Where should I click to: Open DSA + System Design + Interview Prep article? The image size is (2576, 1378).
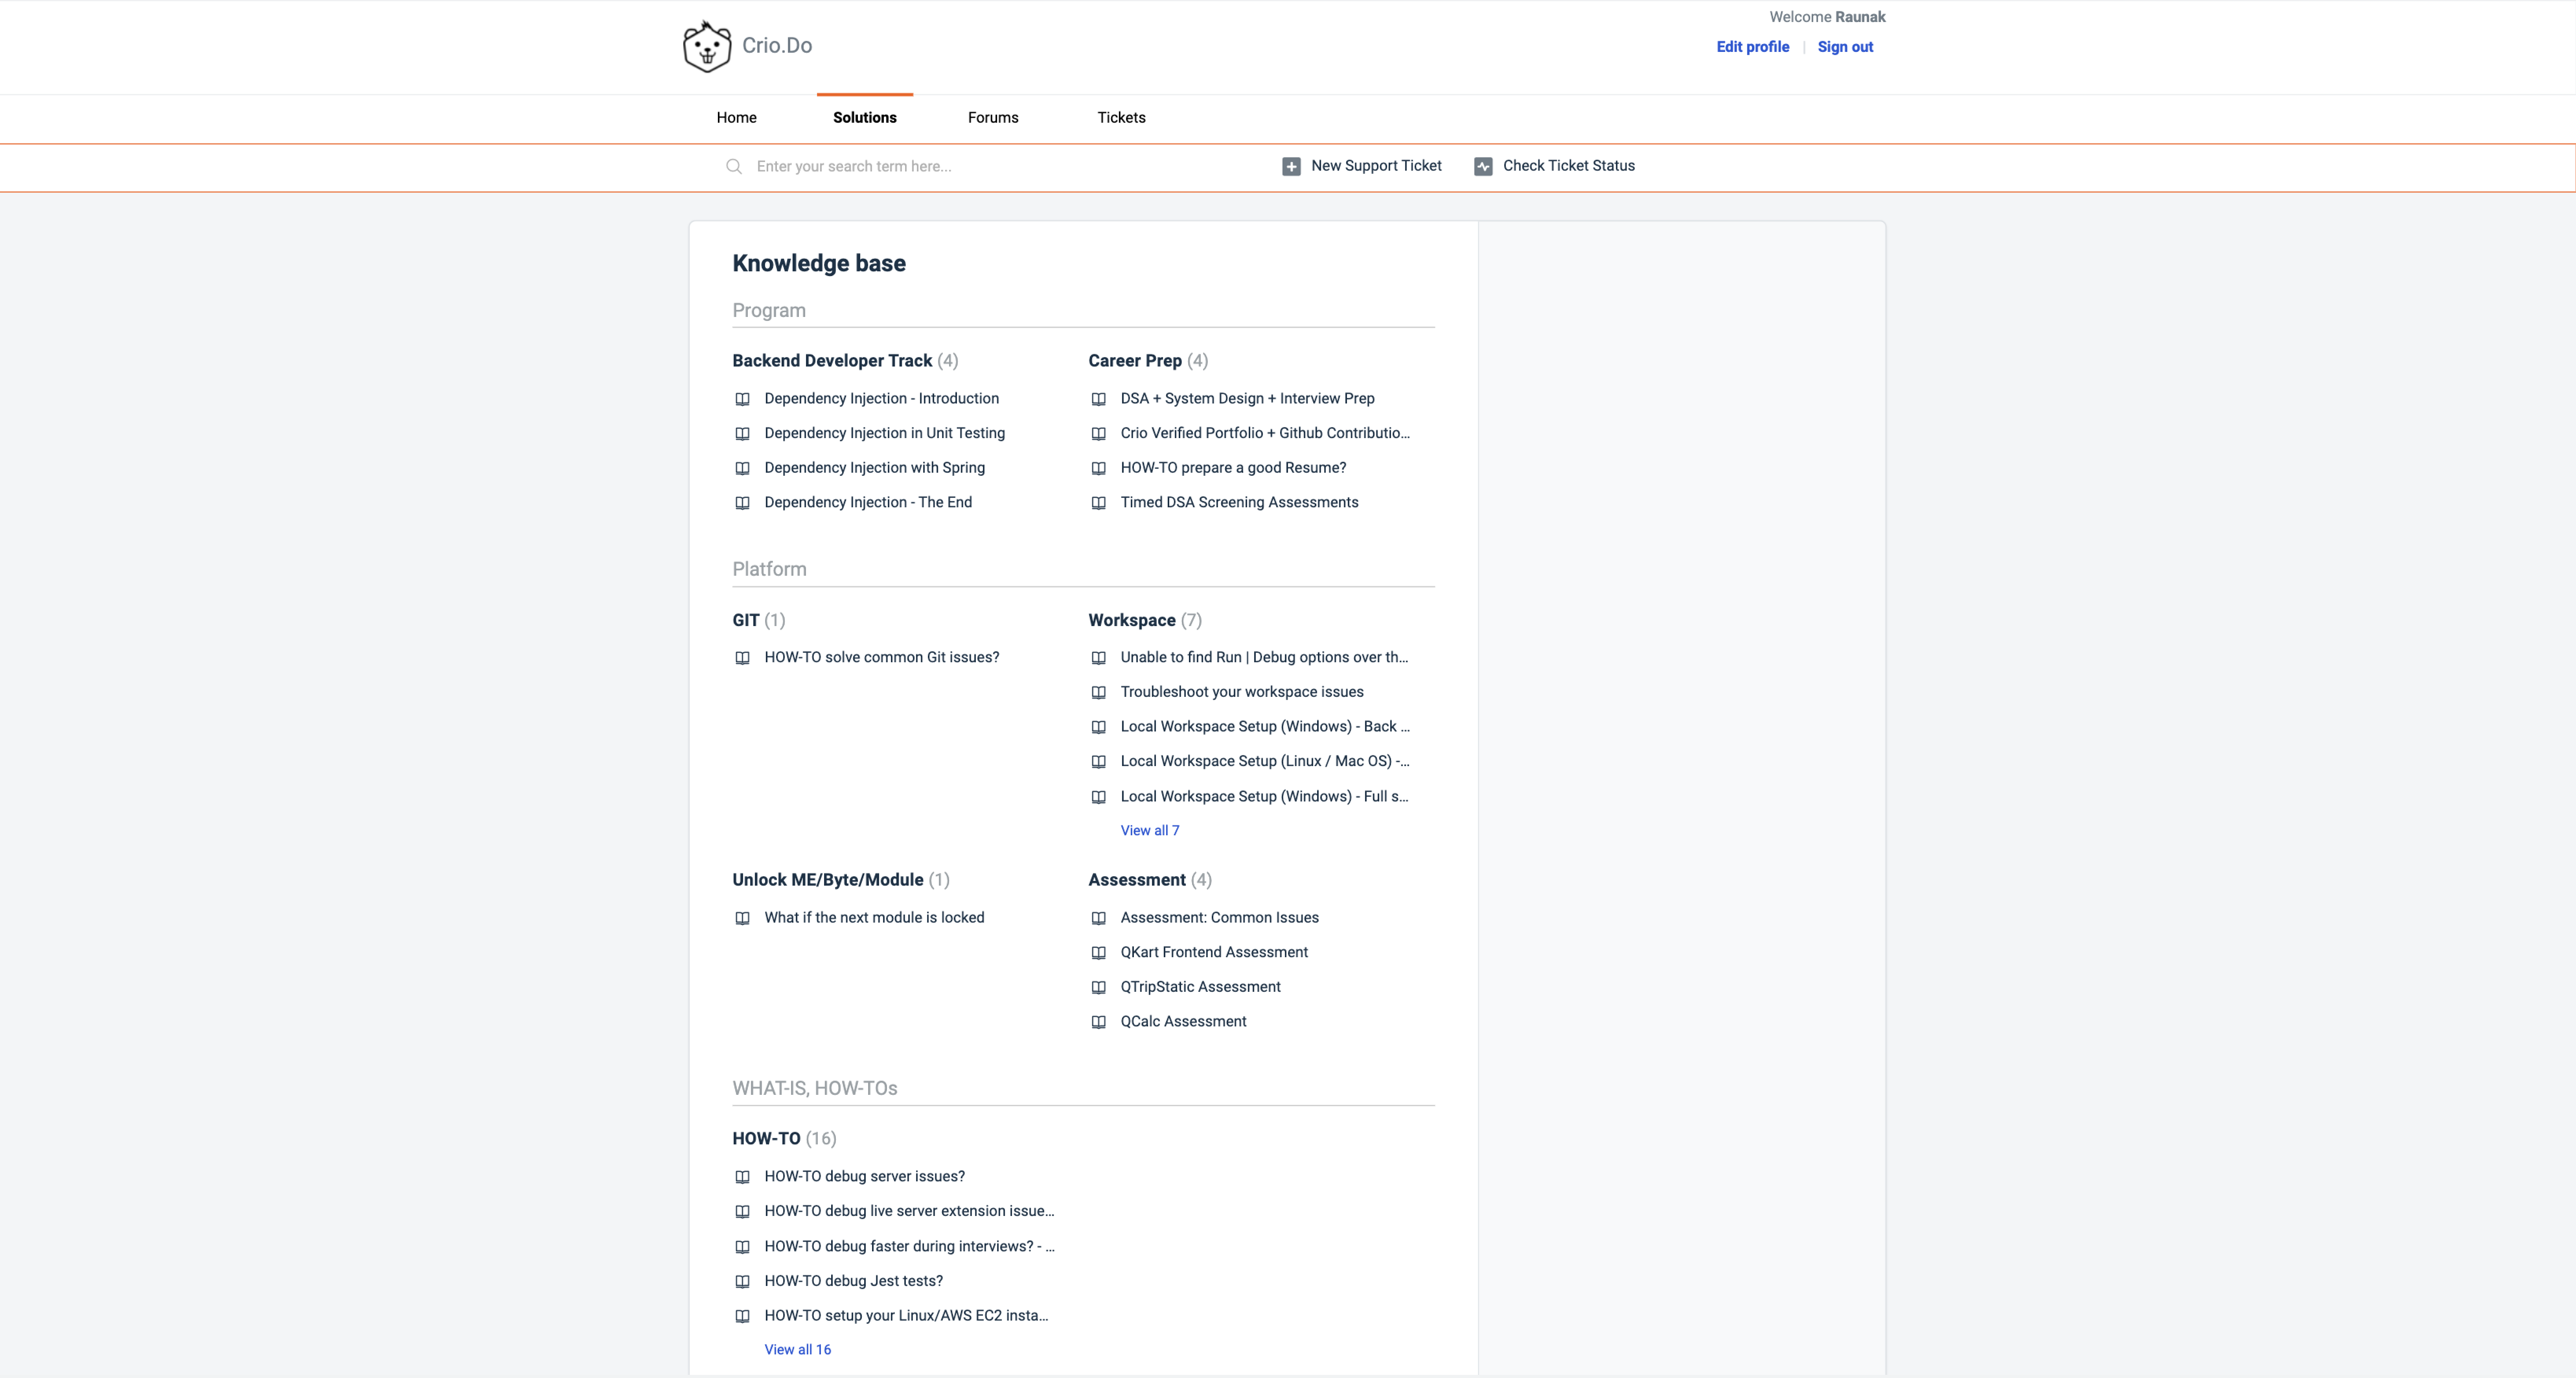1247,399
